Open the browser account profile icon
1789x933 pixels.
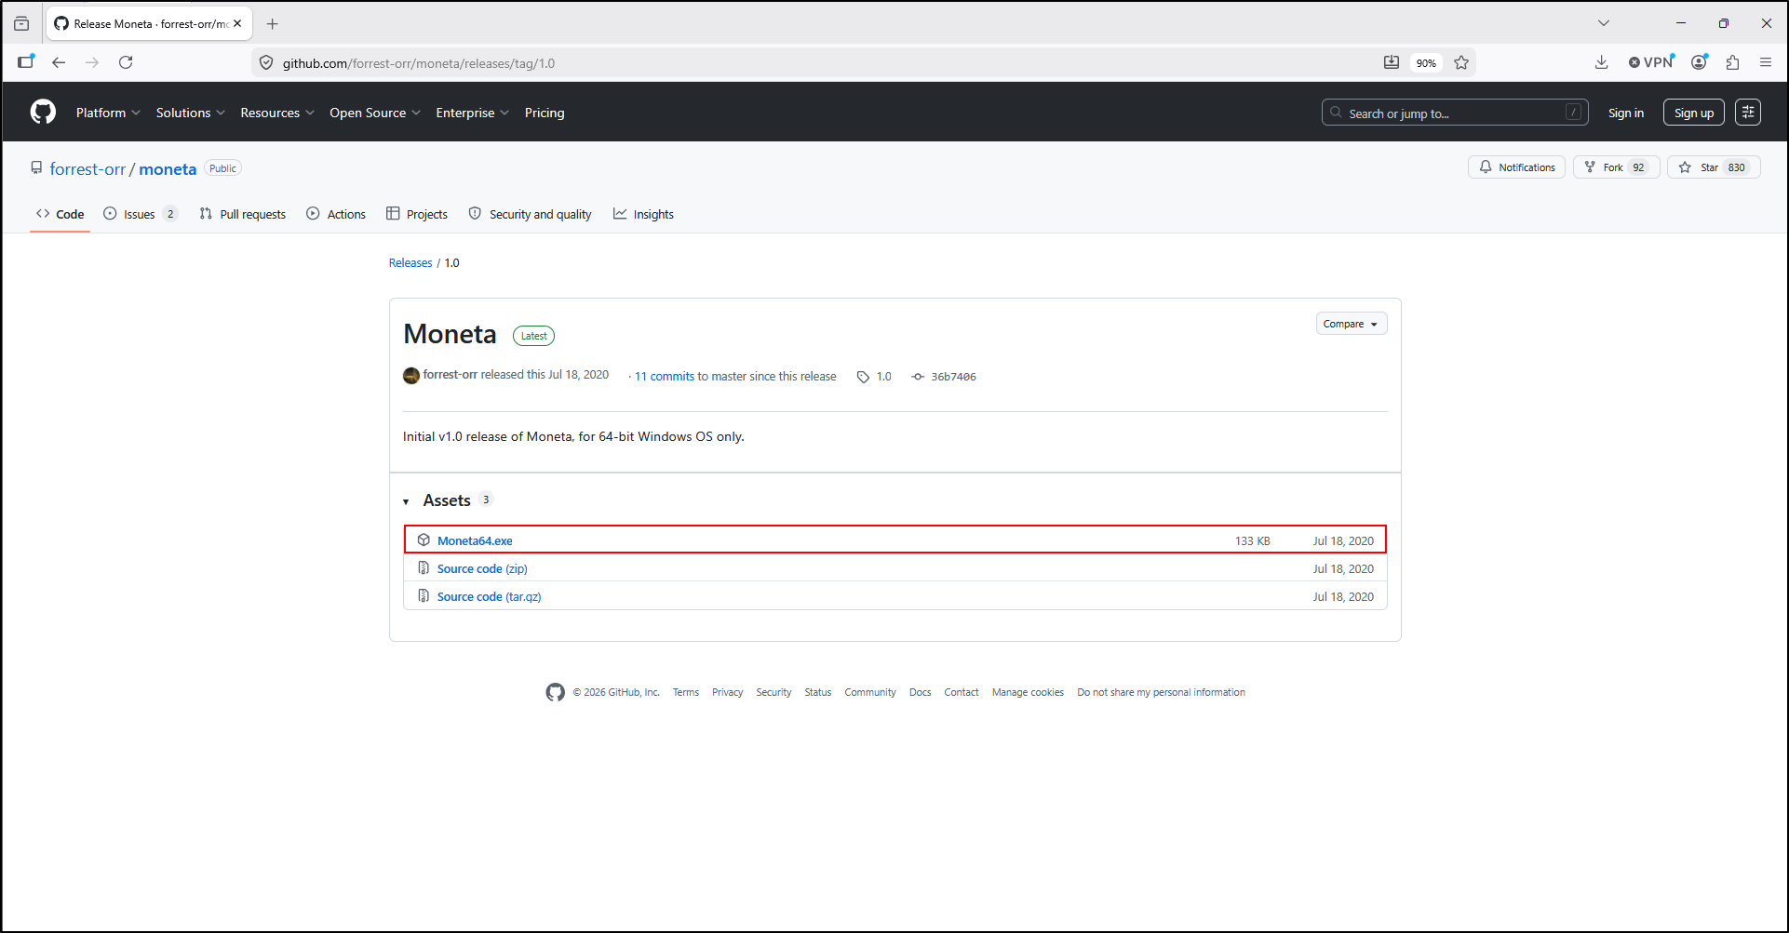(x=1700, y=62)
